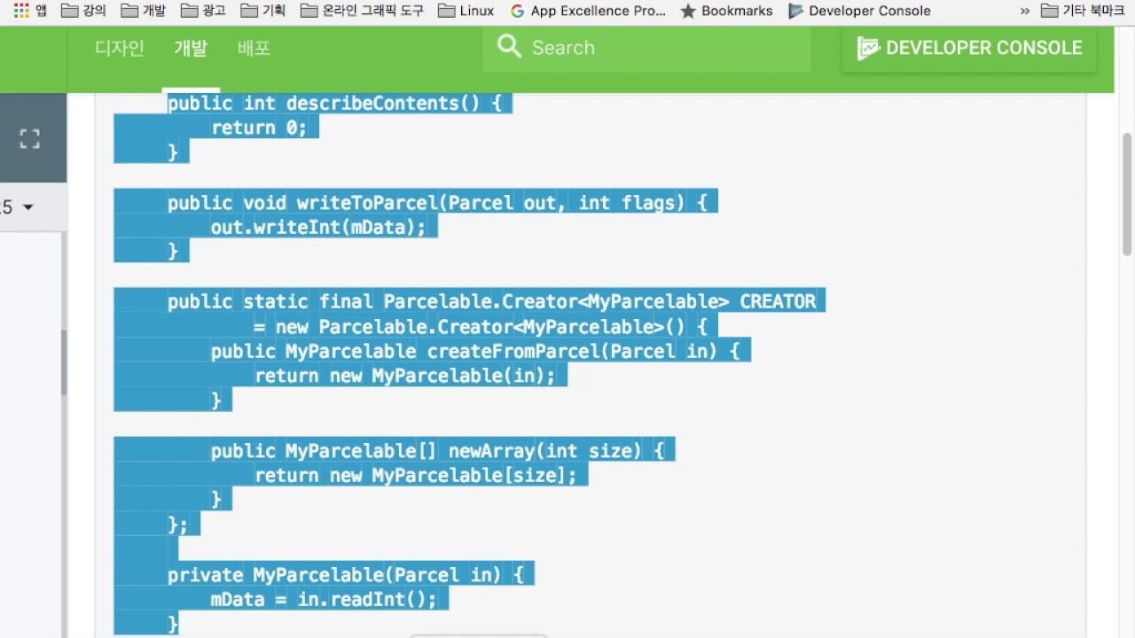Screen dimensions: 1135x638
Task: Click the 'createFromParcel(Parcel in)' line
Action: [x=474, y=352]
